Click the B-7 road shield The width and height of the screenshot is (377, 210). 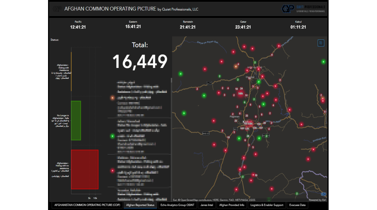click(x=324, y=194)
